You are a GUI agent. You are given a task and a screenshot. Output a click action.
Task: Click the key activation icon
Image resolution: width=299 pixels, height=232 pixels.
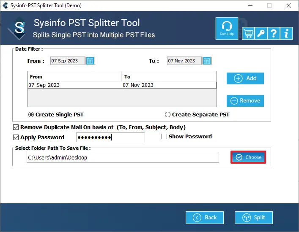click(261, 33)
